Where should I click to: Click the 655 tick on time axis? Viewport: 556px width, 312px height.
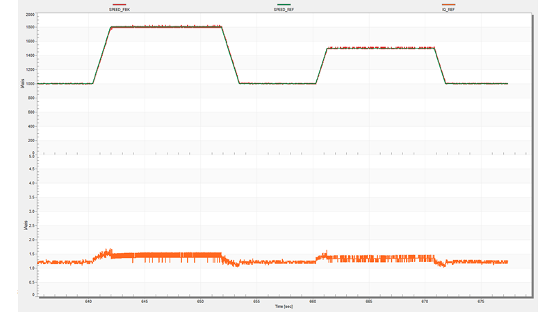(256, 302)
